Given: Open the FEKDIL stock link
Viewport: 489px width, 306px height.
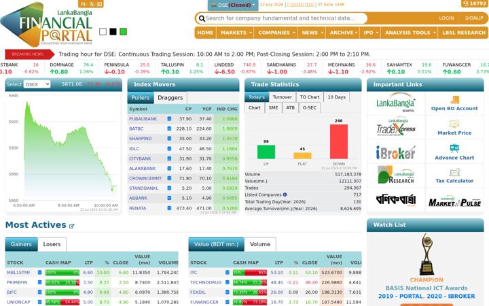Looking at the screenshot, I should 198,292.
